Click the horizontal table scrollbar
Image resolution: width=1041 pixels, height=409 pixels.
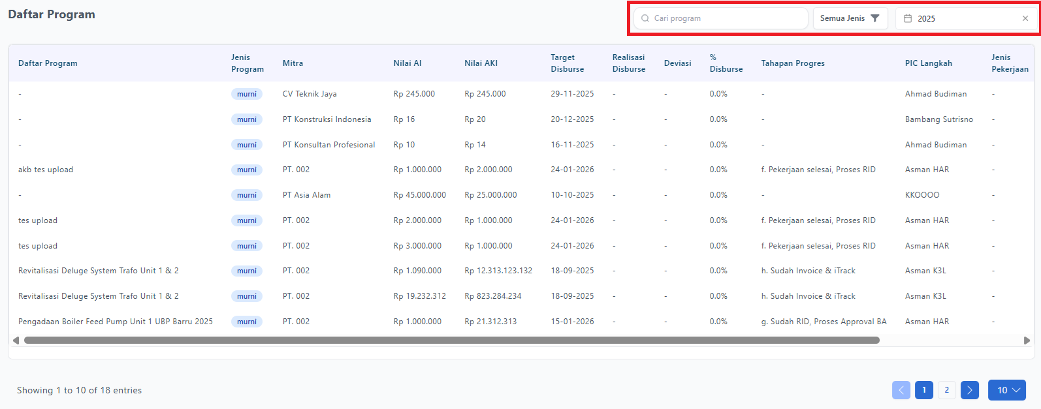[x=451, y=341]
